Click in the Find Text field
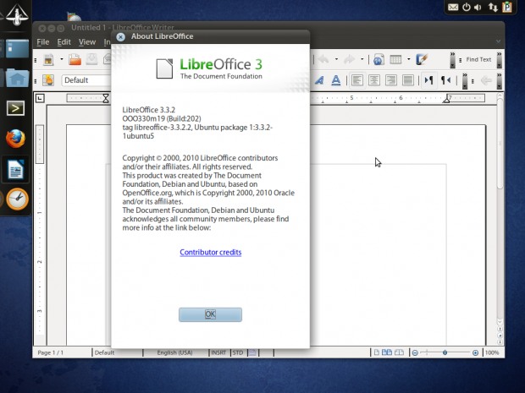525x393 pixels. pyautogui.click(x=478, y=60)
